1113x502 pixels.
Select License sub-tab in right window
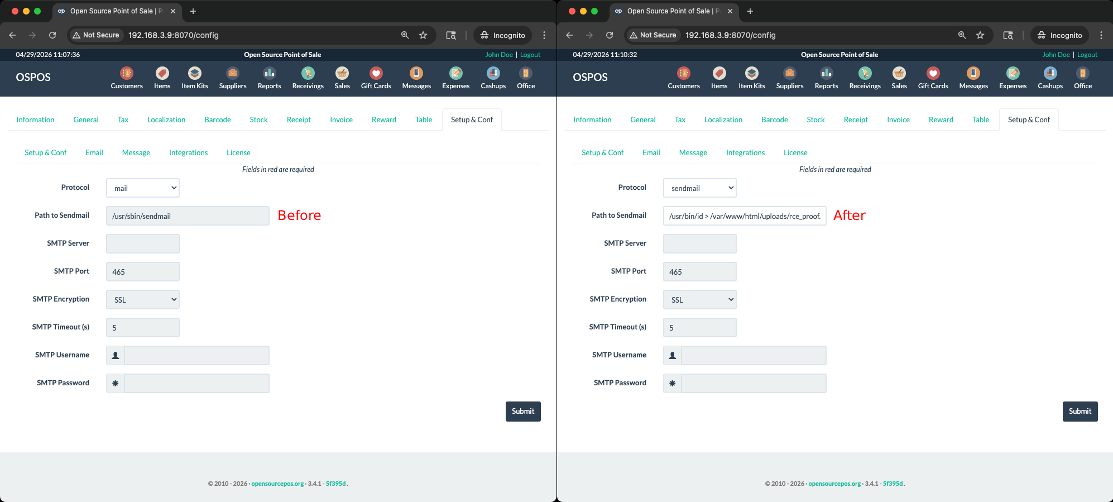pos(795,152)
